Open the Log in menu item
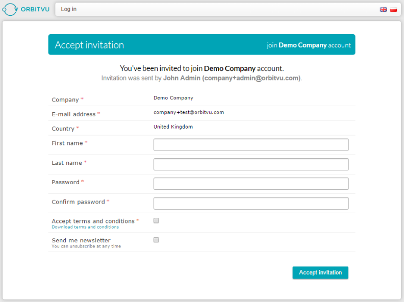Screen dimensions: 404x302 [x=68, y=9]
